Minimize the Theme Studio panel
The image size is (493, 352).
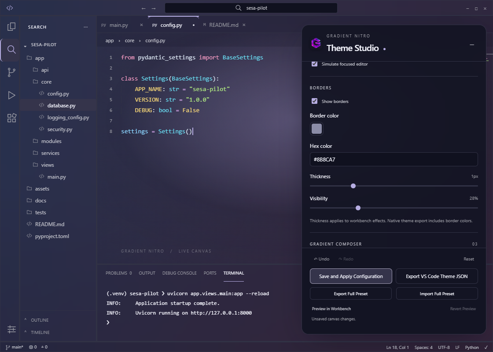[471, 44]
